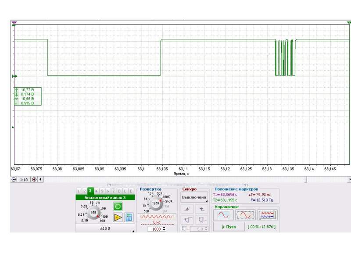Select the falling edge trigger icon
Image resolution: width=351 pixels, height=263 pixels.
pyautogui.click(x=201, y=209)
